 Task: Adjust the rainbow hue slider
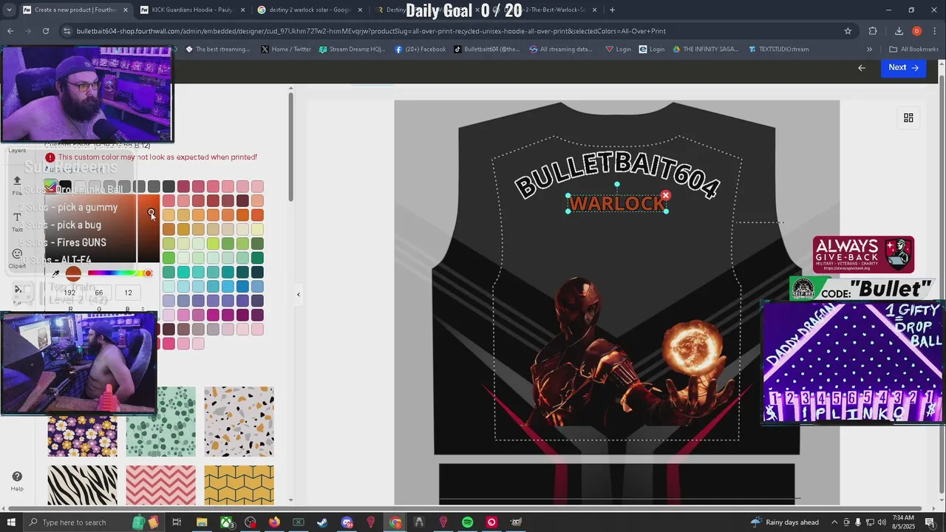coord(120,273)
